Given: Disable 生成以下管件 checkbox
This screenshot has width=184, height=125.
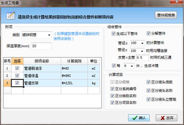Looking at the screenshot, I should [114, 33].
